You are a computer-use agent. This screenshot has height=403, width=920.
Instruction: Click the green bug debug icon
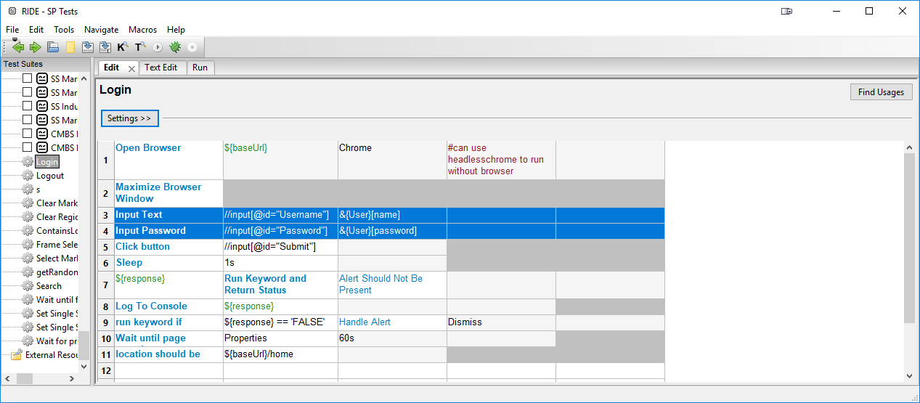click(175, 47)
